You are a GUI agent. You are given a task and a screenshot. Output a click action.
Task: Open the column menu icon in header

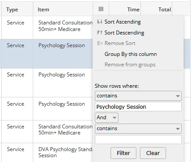pos(101,9)
